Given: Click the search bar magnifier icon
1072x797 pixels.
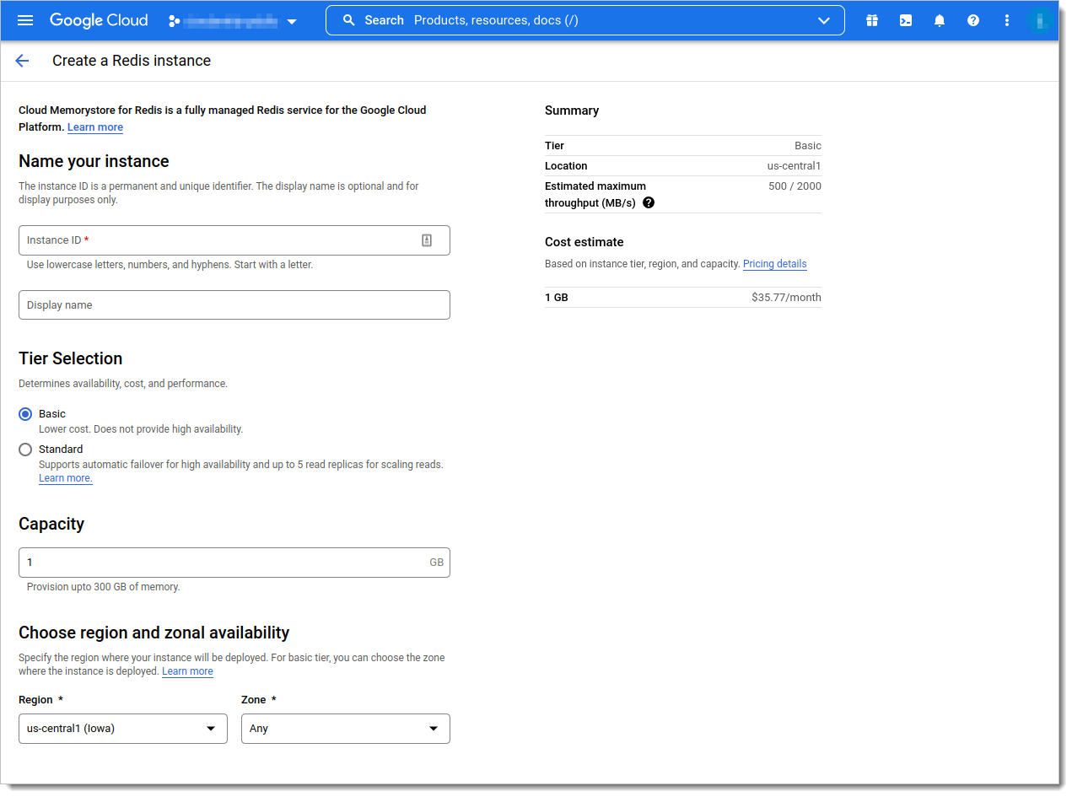Looking at the screenshot, I should tap(348, 20).
